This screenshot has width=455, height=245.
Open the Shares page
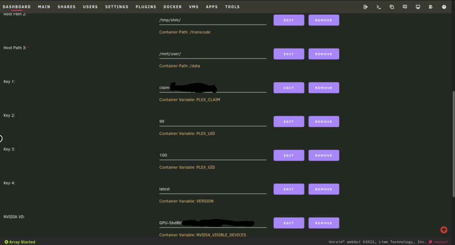pos(66,7)
